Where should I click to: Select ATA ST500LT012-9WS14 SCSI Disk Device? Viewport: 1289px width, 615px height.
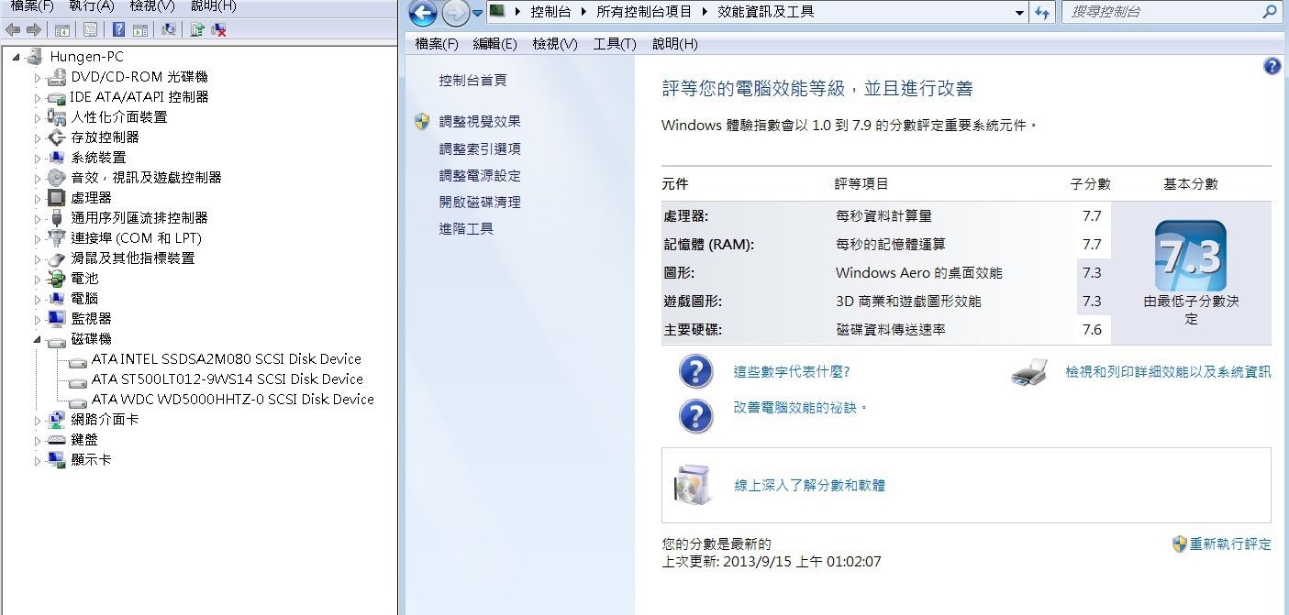point(228,379)
